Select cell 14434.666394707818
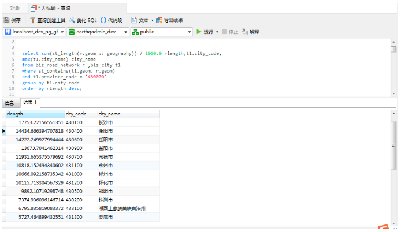Image resolution: width=401 pixels, height=232 pixels. click(35, 131)
